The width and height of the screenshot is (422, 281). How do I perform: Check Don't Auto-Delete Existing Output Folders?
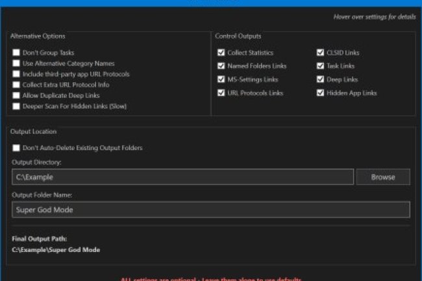[16, 148]
